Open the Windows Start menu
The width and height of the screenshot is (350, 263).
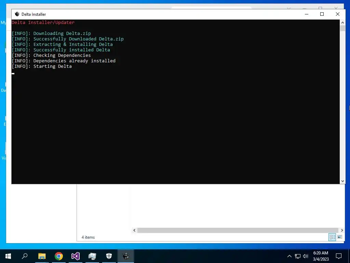[8, 256]
